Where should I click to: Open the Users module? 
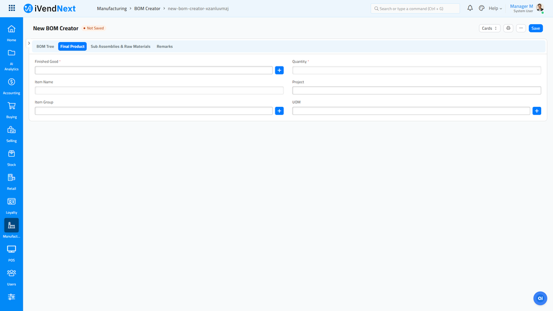[11, 278]
